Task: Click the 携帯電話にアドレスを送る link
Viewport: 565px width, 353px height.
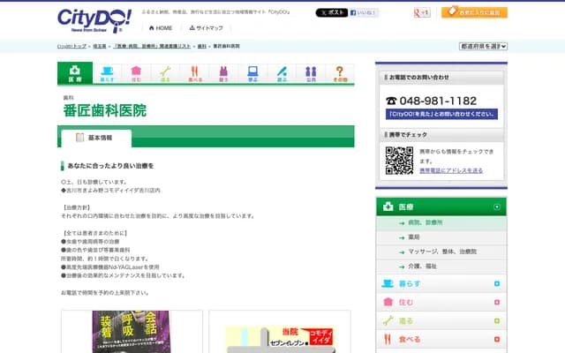Action: coord(450,170)
